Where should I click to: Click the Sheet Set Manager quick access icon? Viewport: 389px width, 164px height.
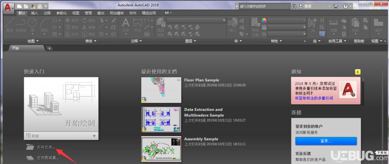coord(39,6)
